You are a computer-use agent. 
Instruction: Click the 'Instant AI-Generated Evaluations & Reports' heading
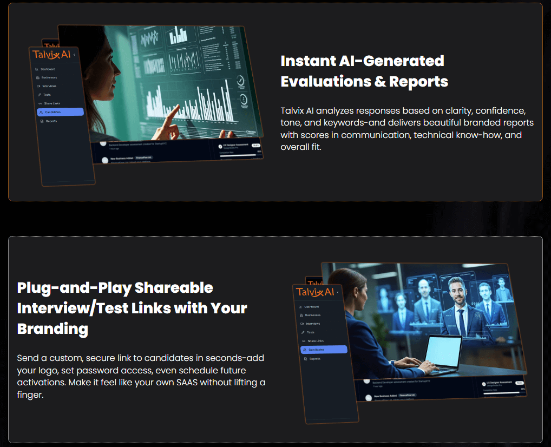364,71
